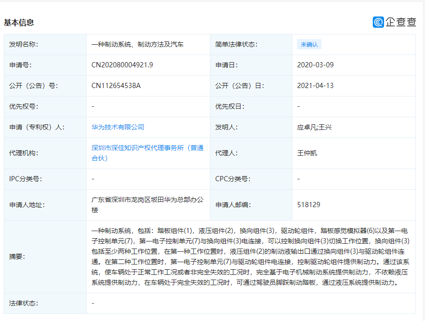Viewport: 425px width, 321px height.
Task: Select the 申请人地址 field label
Action: (x=27, y=205)
